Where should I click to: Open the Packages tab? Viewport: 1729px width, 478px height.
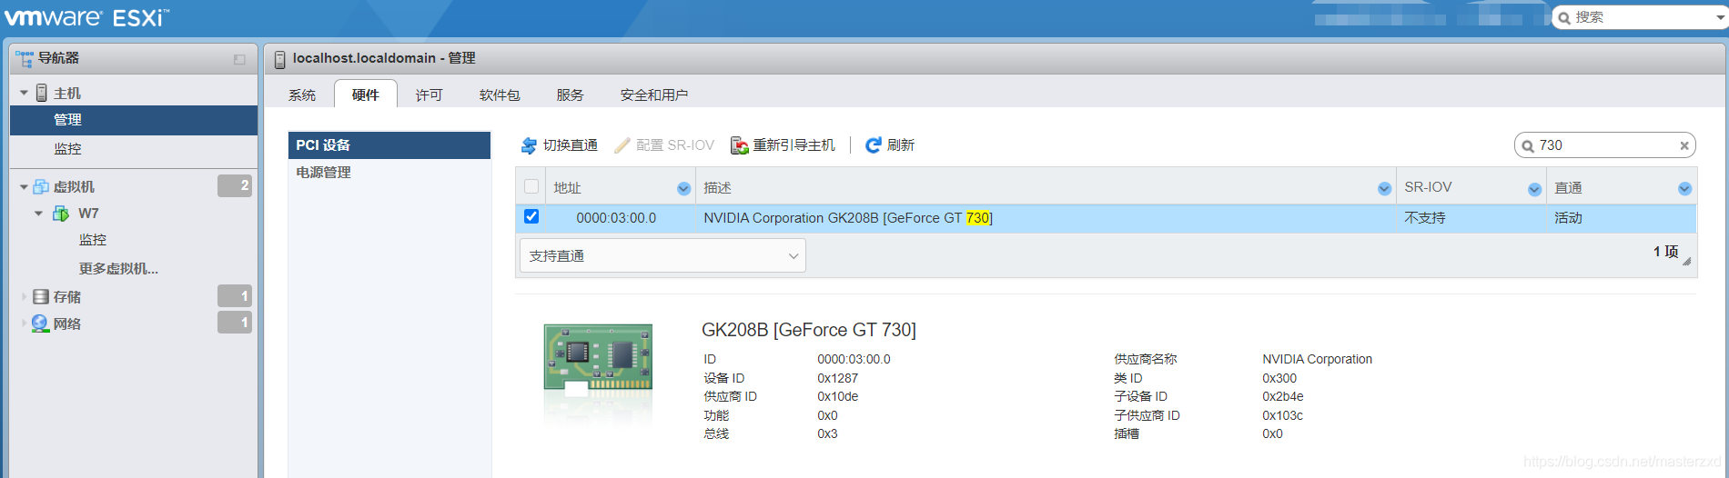click(x=500, y=95)
